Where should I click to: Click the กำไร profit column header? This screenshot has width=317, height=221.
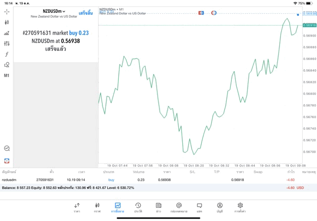(291, 172)
